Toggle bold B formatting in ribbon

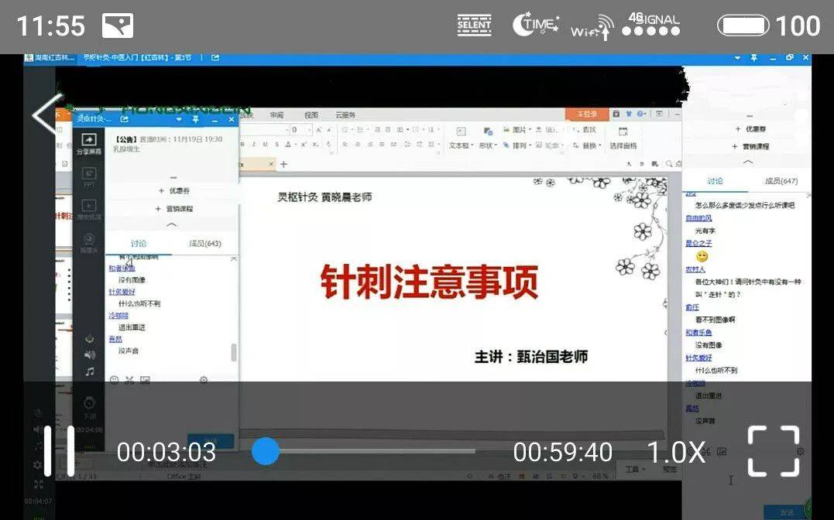(x=242, y=144)
